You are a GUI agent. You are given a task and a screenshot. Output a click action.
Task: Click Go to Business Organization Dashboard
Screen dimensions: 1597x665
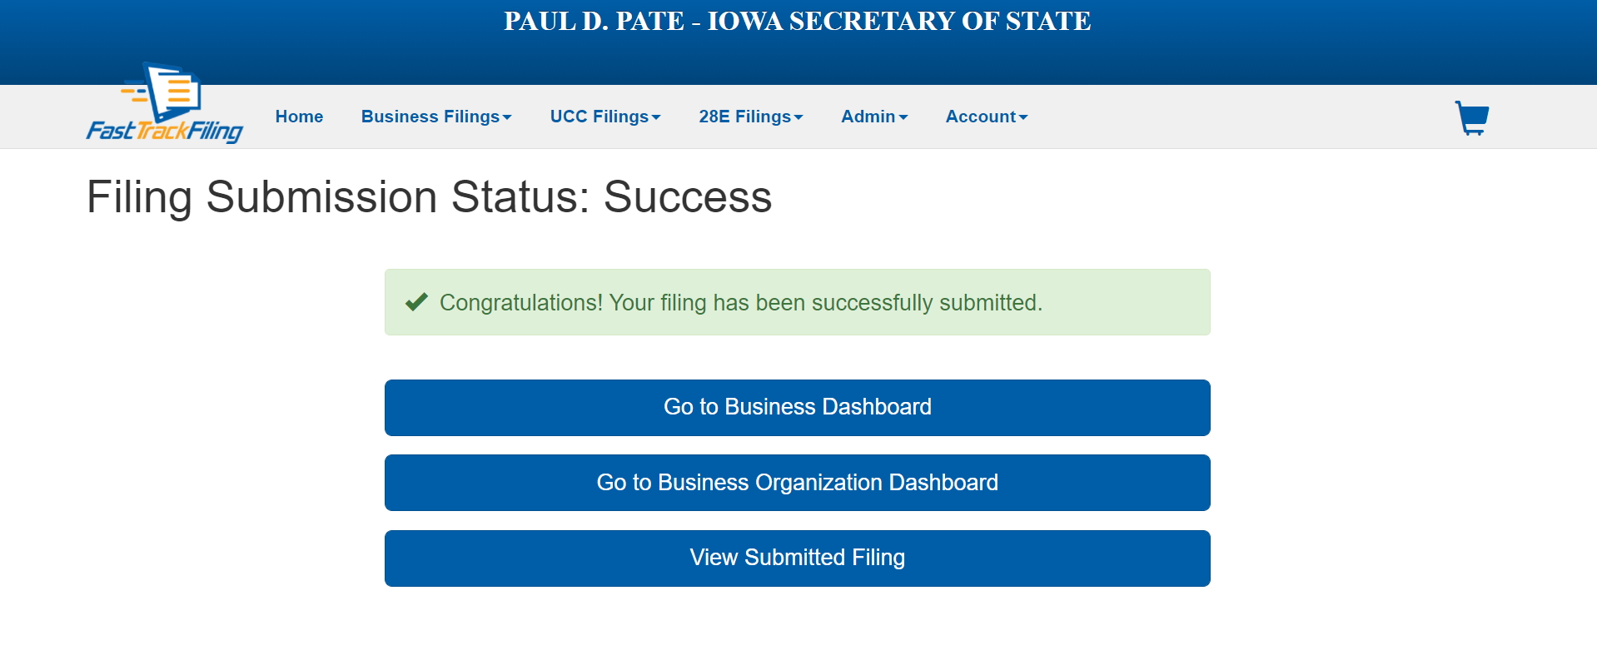(797, 483)
